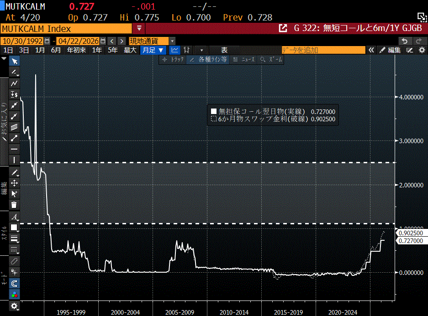Toggle the トラック crosshair tracking option
The width and height of the screenshot is (428, 316).
[173, 59]
